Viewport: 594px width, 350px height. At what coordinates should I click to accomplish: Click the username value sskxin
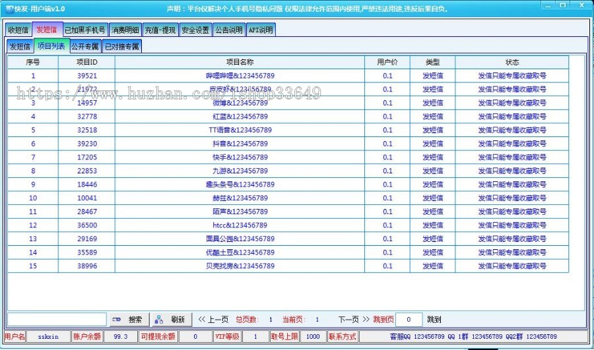coord(48,336)
